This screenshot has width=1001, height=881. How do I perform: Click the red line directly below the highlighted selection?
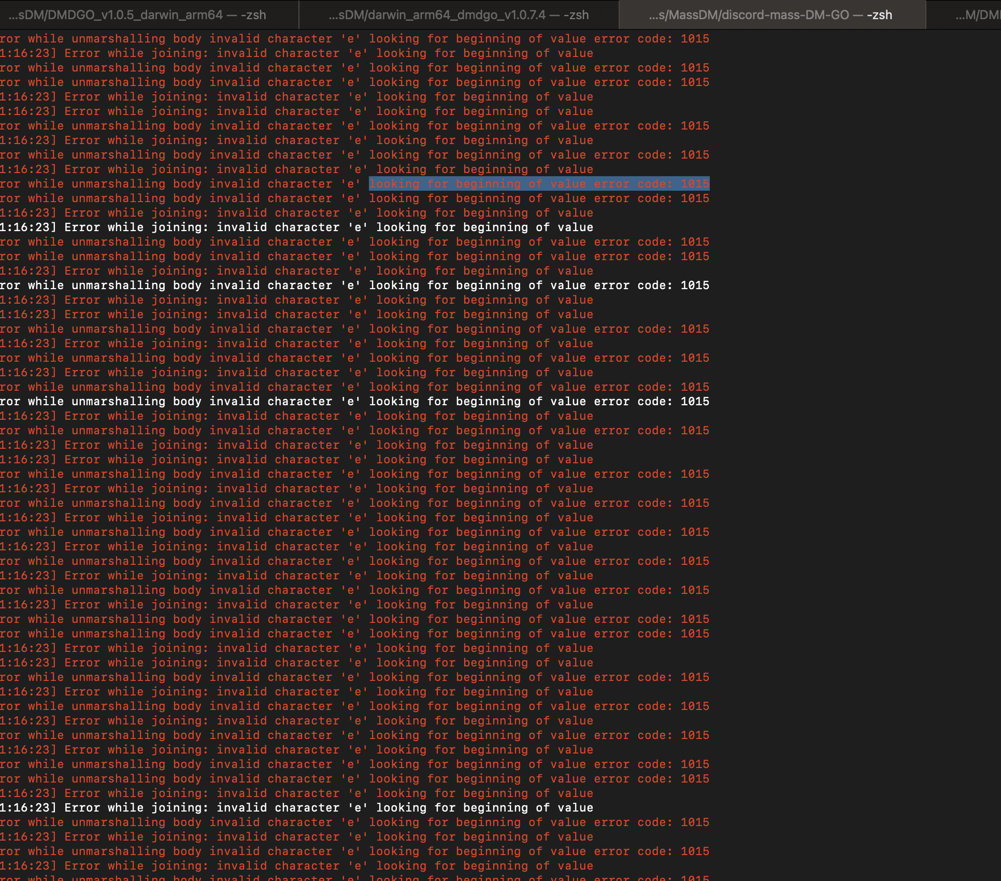[x=354, y=198]
